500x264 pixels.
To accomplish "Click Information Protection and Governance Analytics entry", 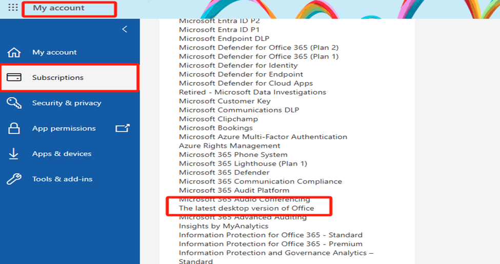I will pyautogui.click(x=276, y=257).
